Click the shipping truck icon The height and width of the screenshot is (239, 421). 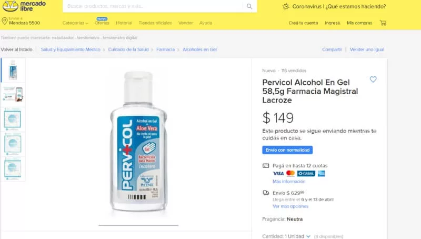click(x=266, y=193)
